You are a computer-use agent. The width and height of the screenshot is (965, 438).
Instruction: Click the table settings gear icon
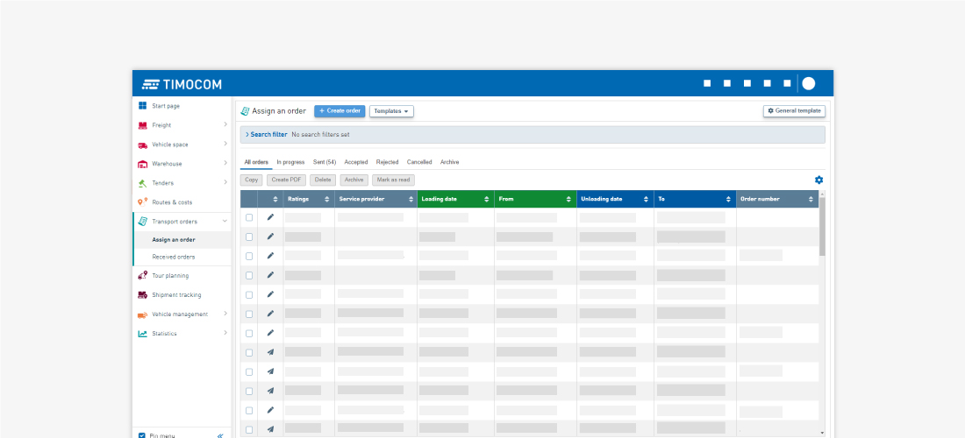[x=818, y=180]
